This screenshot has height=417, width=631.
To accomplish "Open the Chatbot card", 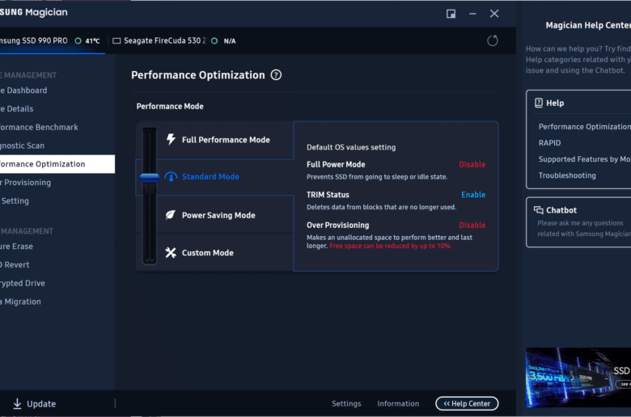I will click(578, 222).
